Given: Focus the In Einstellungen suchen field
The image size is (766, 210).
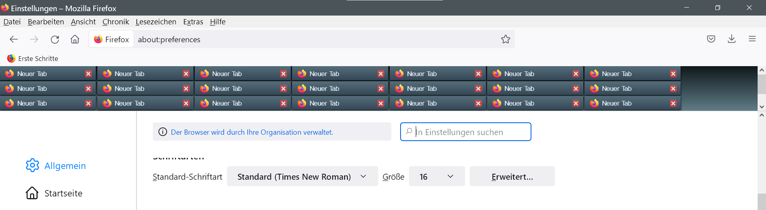Looking at the screenshot, I should (x=471, y=132).
